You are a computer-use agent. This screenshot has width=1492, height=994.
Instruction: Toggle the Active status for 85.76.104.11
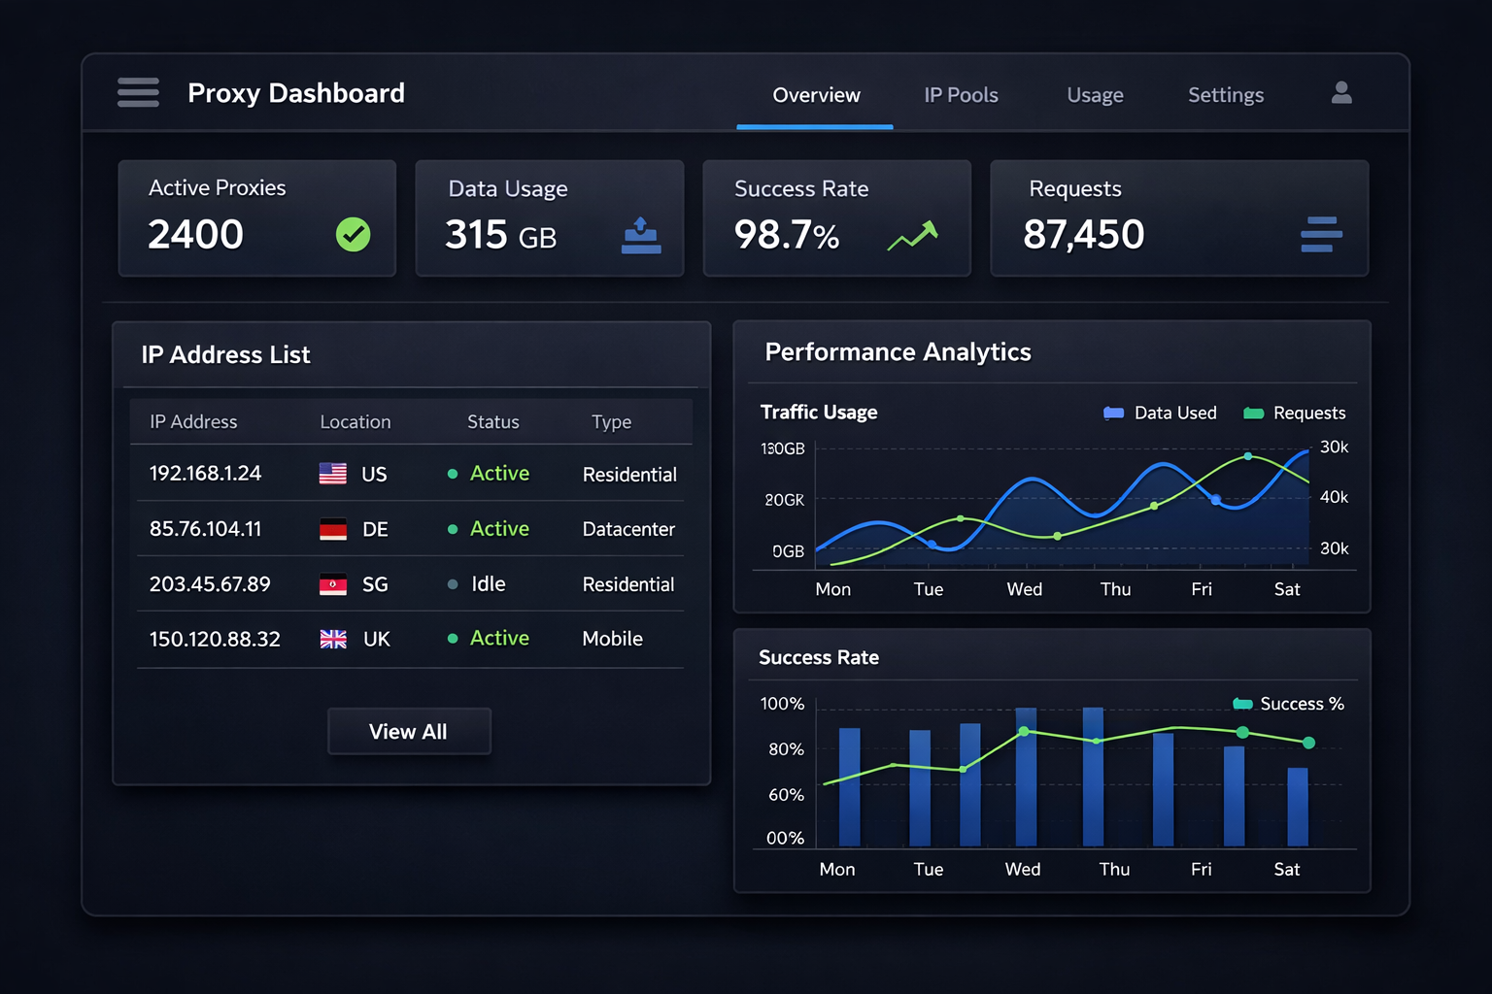pos(453,529)
